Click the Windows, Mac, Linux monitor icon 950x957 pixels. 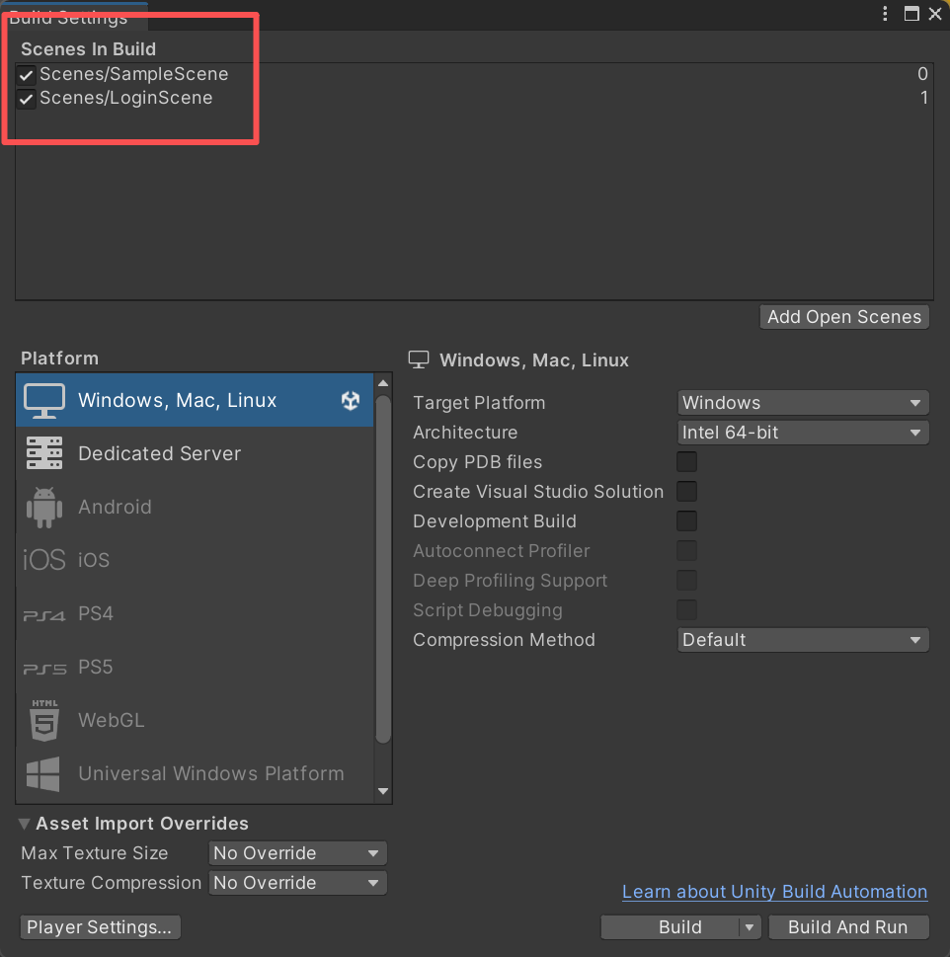43,400
